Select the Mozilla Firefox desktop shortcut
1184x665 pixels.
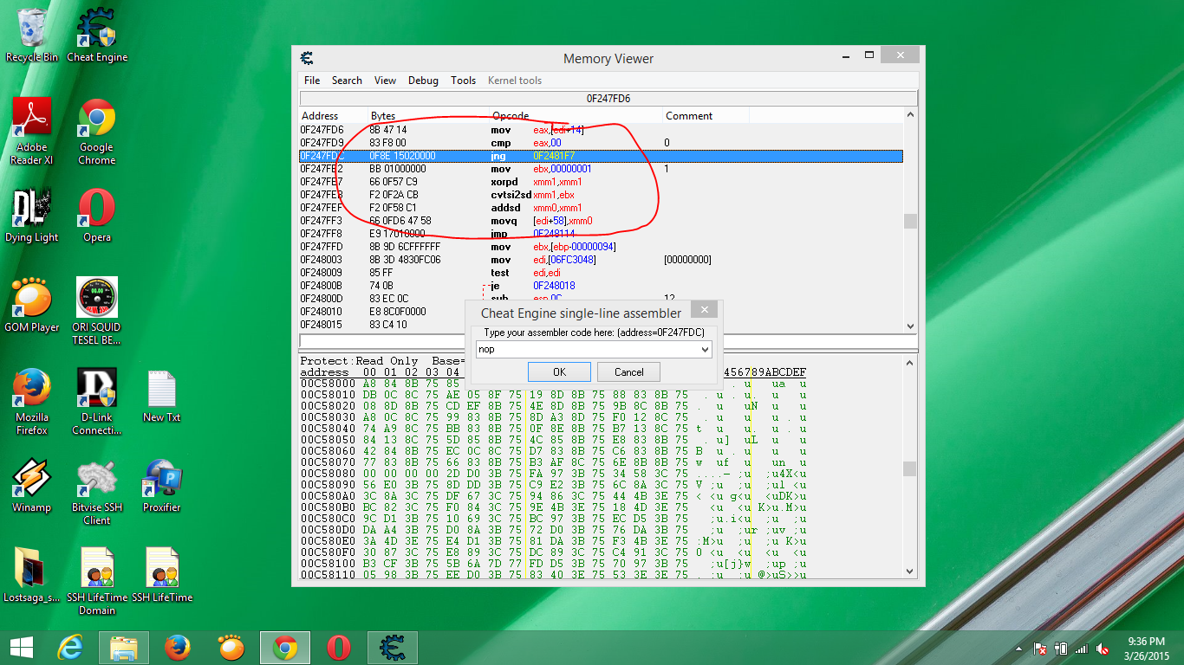(x=32, y=401)
